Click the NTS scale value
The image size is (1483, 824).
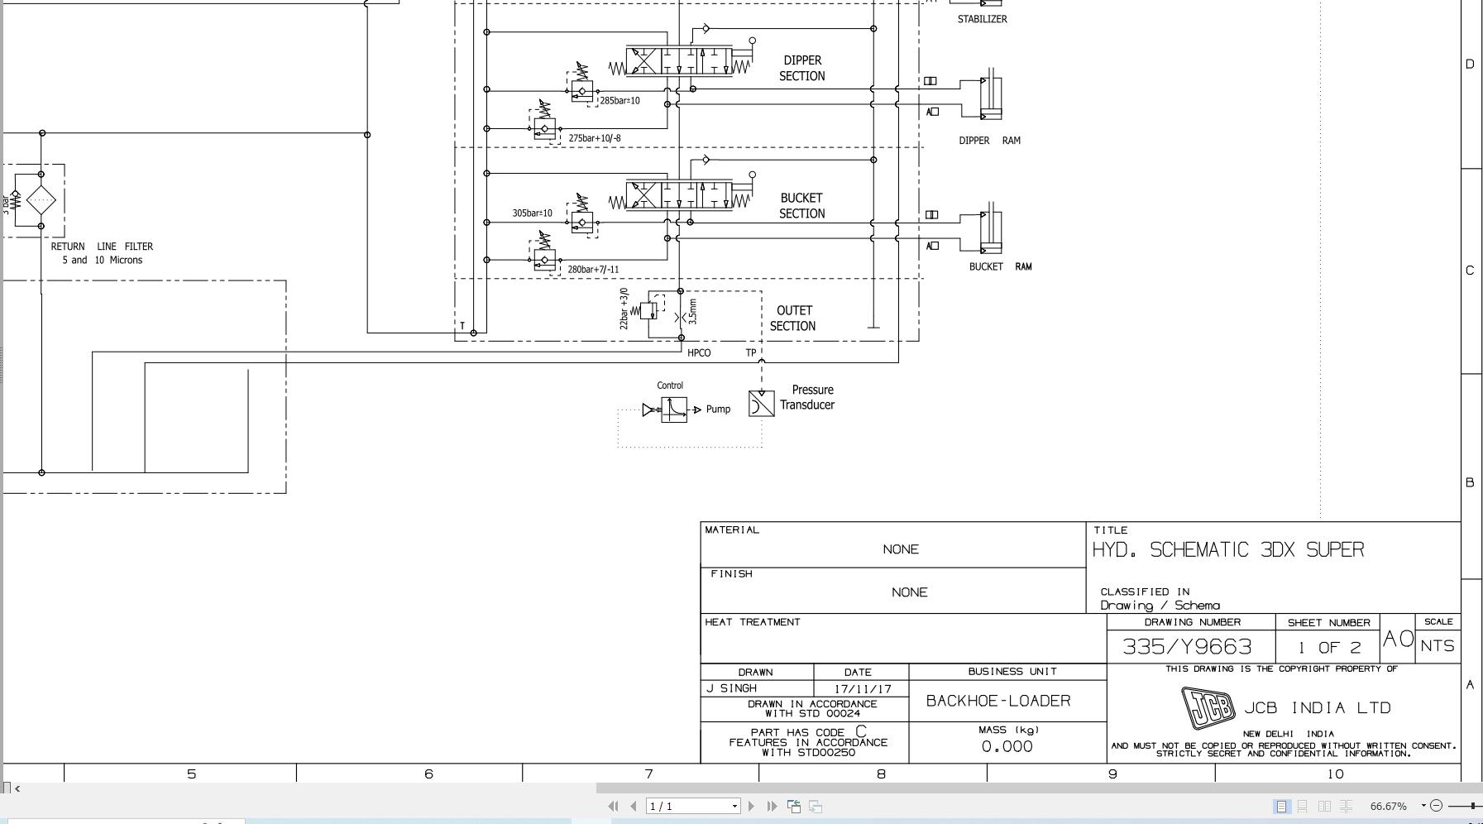(x=1438, y=646)
